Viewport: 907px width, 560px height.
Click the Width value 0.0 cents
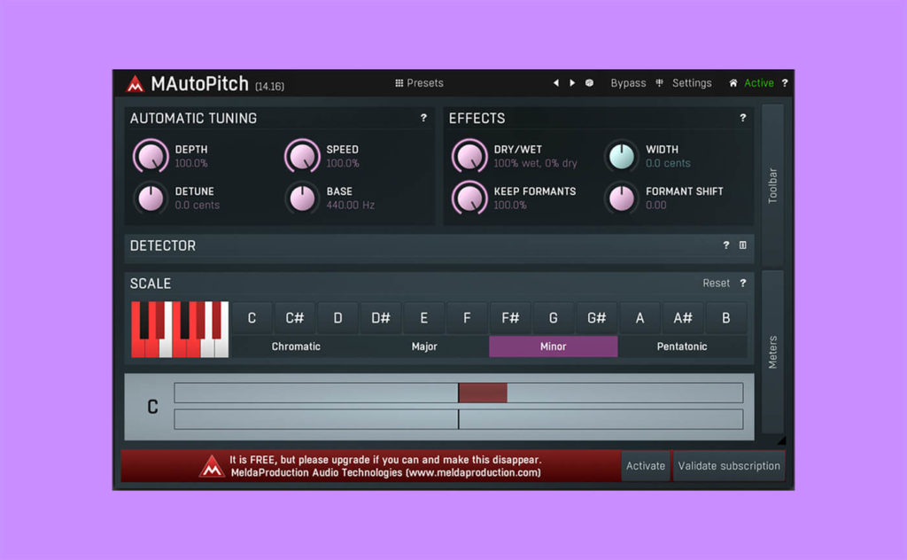(x=668, y=163)
